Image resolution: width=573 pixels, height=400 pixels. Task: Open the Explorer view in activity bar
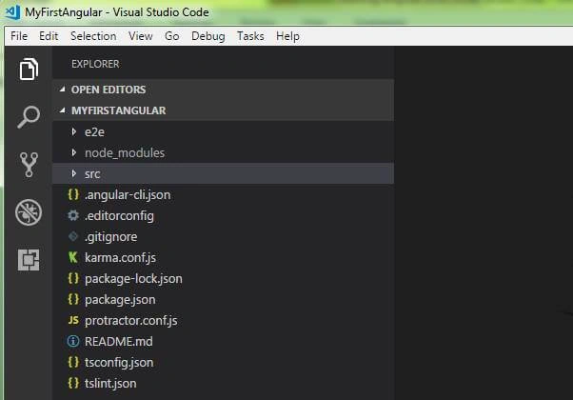click(29, 69)
